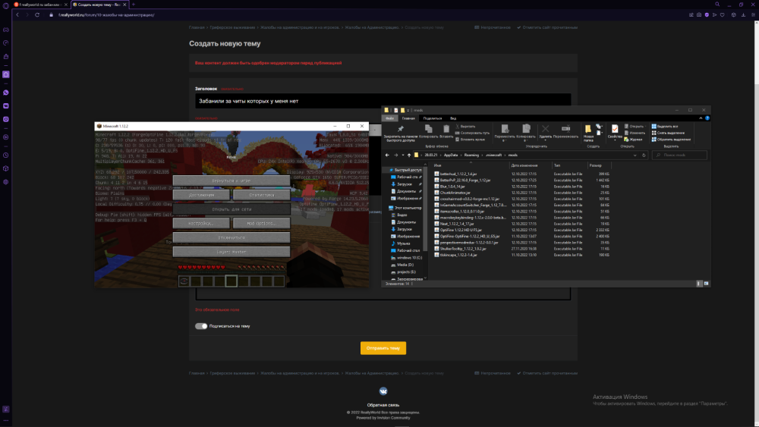Select the file 'OptiFine 1.12.2 HD U F5.jar'
Screen dimensions: 759x427
pyautogui.click(x=461, y=230)
